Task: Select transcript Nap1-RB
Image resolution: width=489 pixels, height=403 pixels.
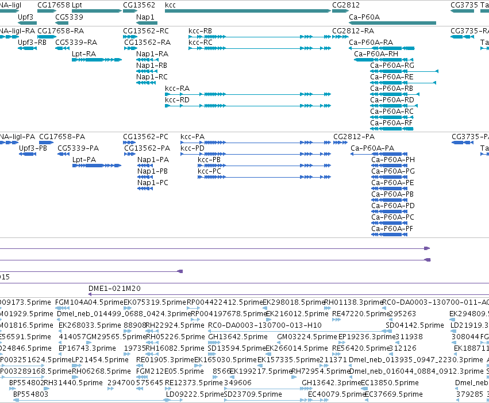Action: click(x=152, y=66)
